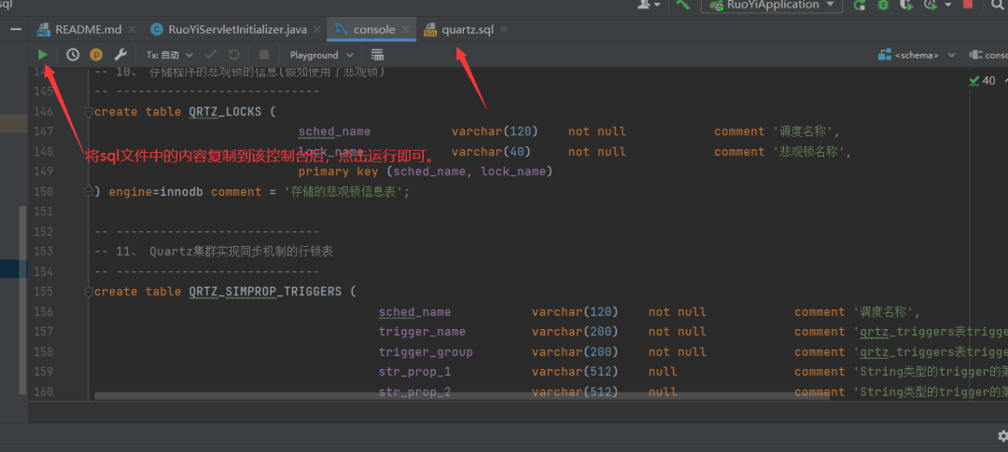The width and height of the screenshot is (1008, 452).
Task: Open Search Everywhere magnifier icon
Action: tap(998, 6)
